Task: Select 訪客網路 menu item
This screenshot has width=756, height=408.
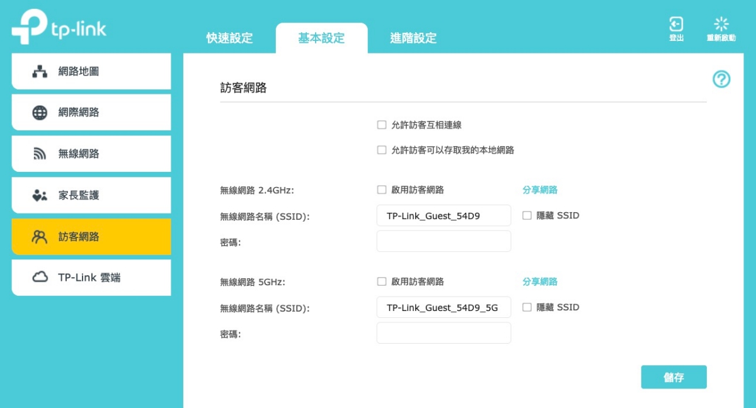Action: [x=91, y=237]
